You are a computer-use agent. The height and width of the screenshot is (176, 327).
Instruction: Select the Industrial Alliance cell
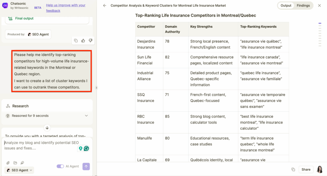click(x=149, y=79)
